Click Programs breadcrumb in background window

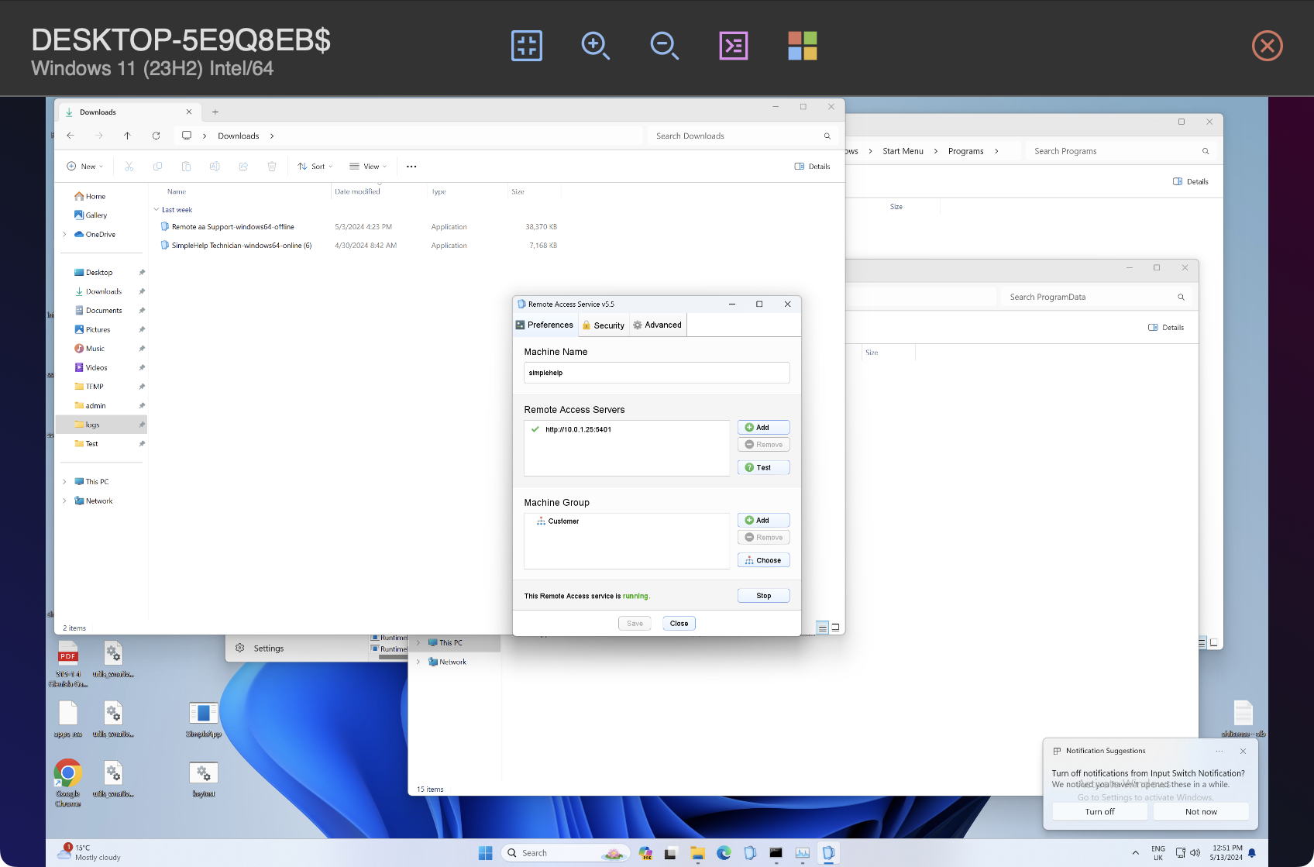tap(966, 151)
